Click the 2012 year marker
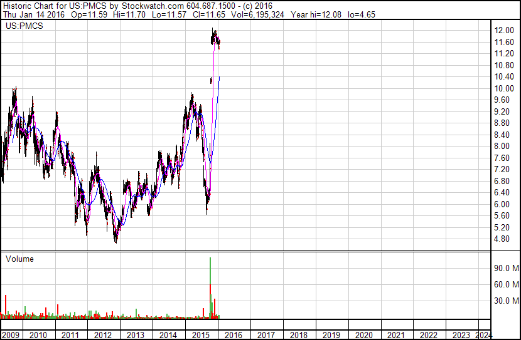Image resolution: width=521 pixels, height=340 pixels. [103, 335]
